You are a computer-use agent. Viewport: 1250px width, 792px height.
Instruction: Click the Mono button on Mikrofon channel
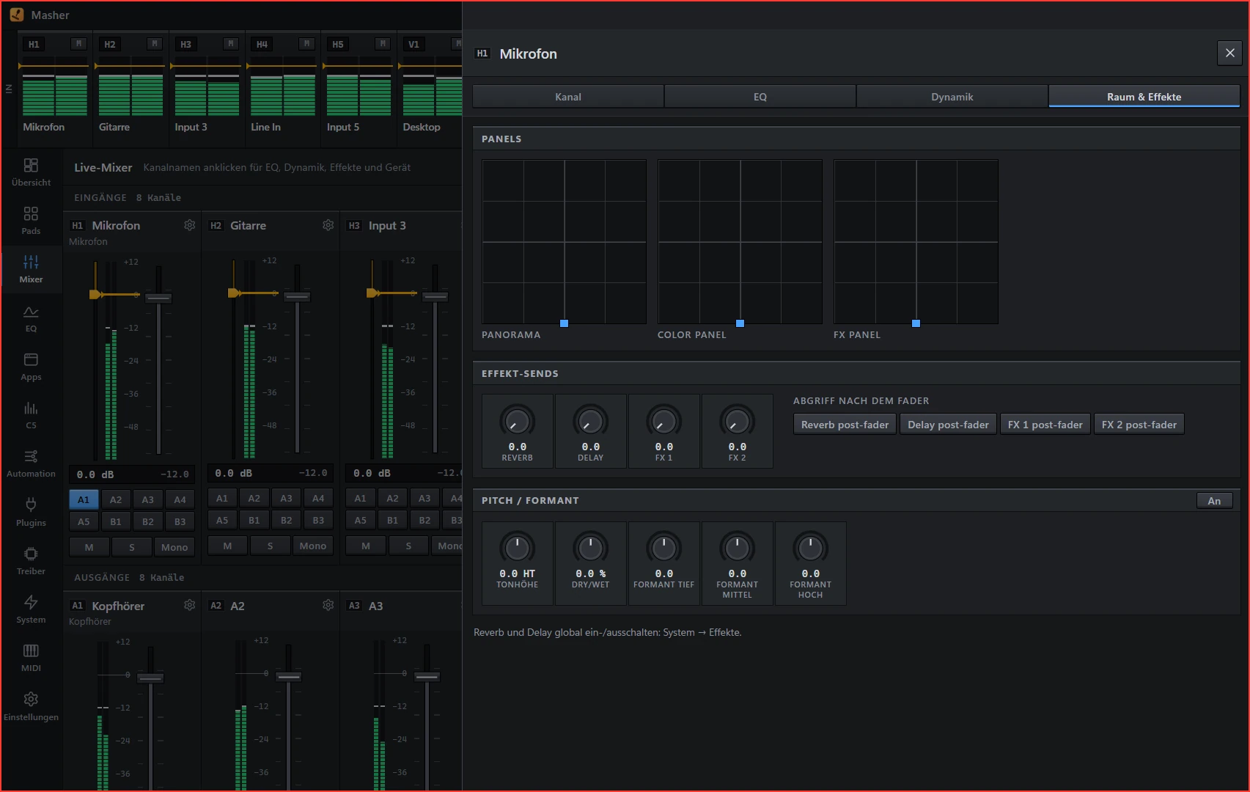tap(174, 547)
